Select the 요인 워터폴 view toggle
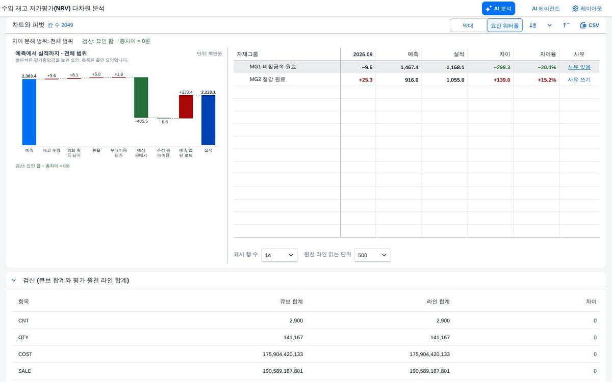Viewport: 612px width, 382px height. [505, 25]
